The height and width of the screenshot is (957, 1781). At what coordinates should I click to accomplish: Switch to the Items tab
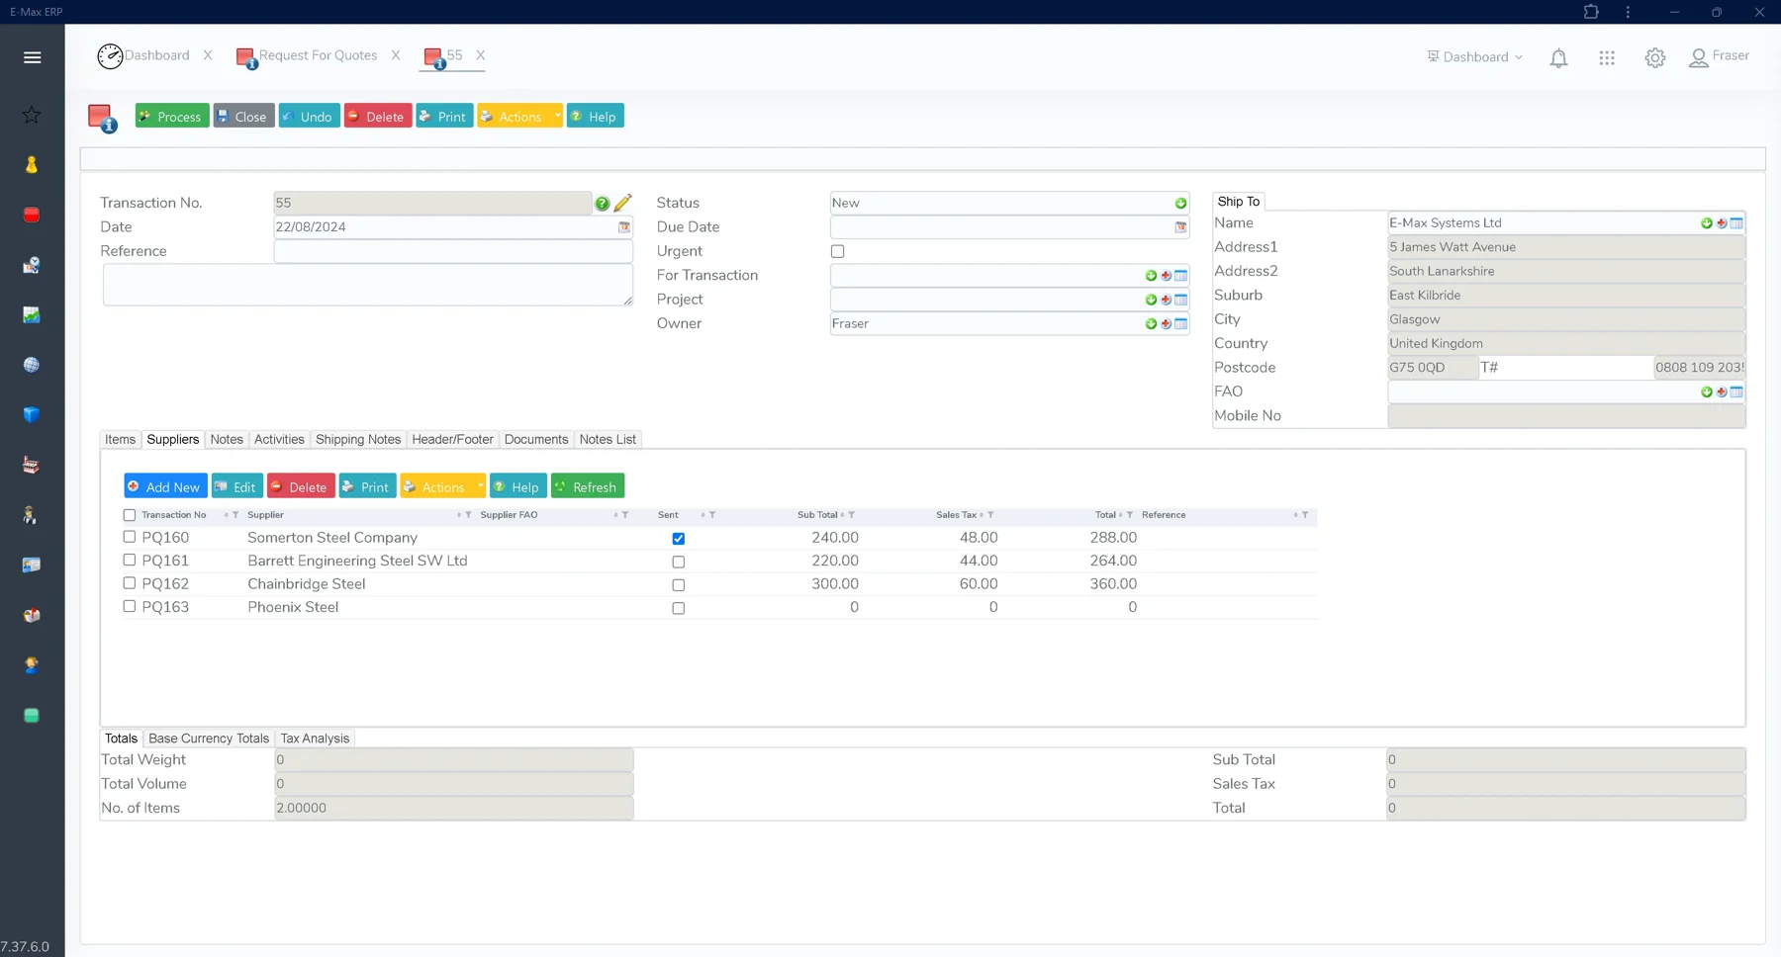[121, 439]
